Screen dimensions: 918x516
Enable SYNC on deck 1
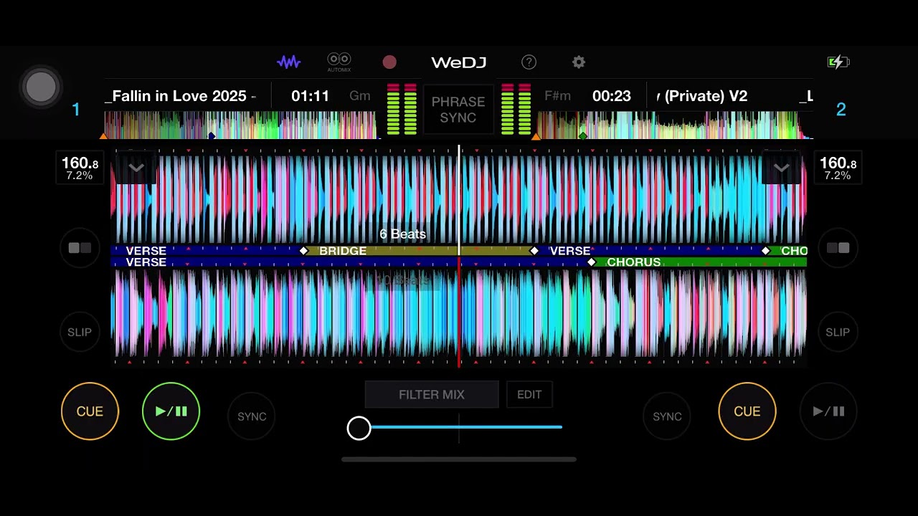[252, 416]
